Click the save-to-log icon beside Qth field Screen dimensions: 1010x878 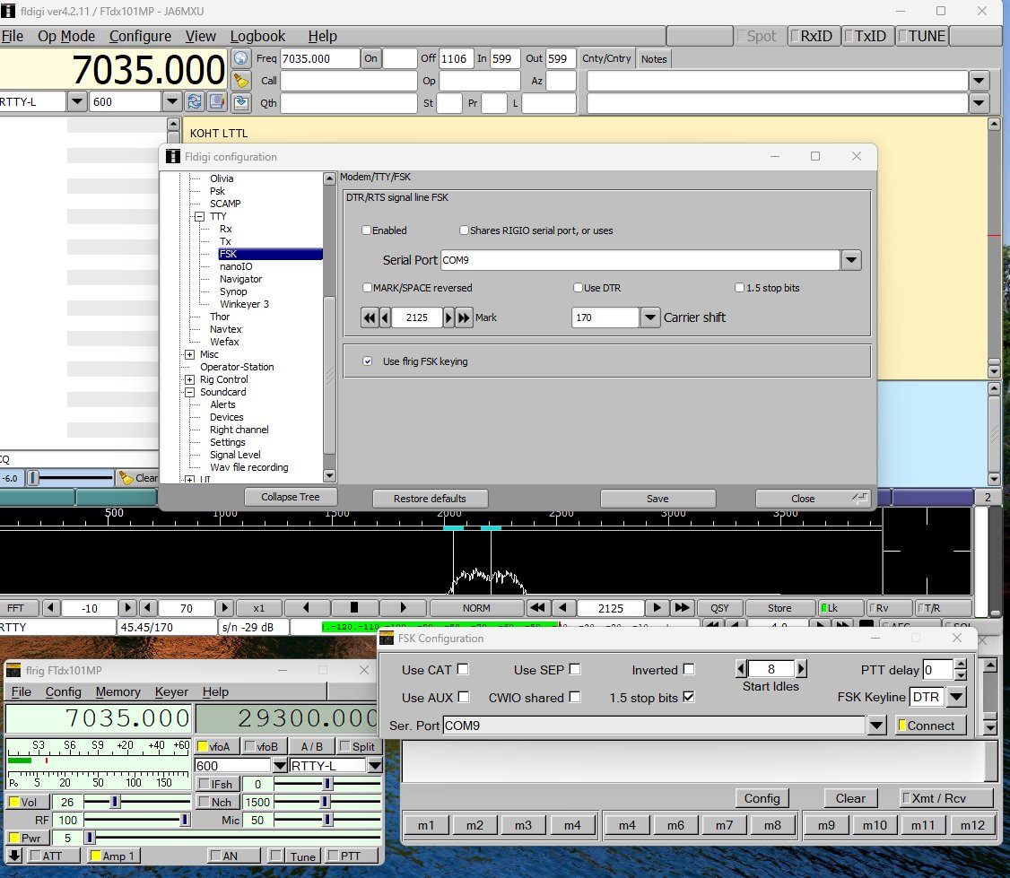(x=241, y=102)
